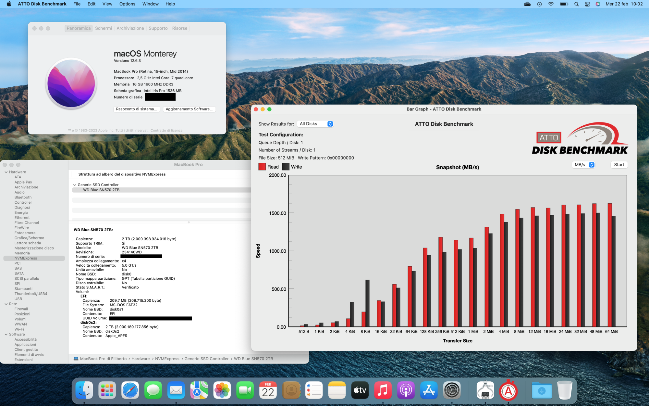The width and height of the screenshot is (649, 406).
Task: Collapse the Generic SSD Controller tree node
Action: [x=75, y=185]
